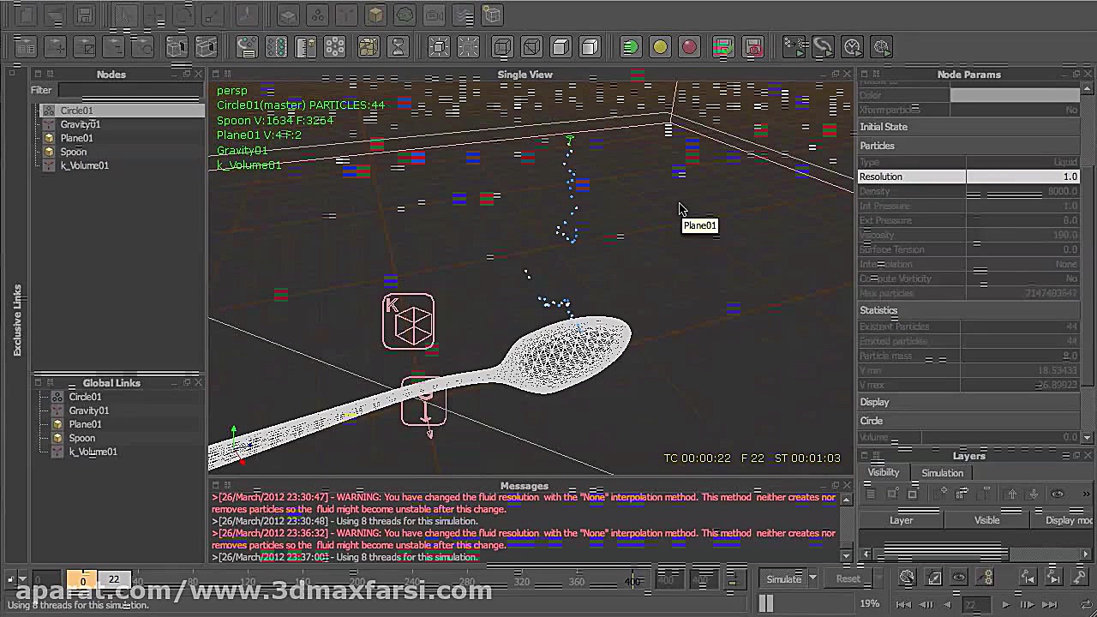Expand the Display section in Node Params

[x=875, y=402]
